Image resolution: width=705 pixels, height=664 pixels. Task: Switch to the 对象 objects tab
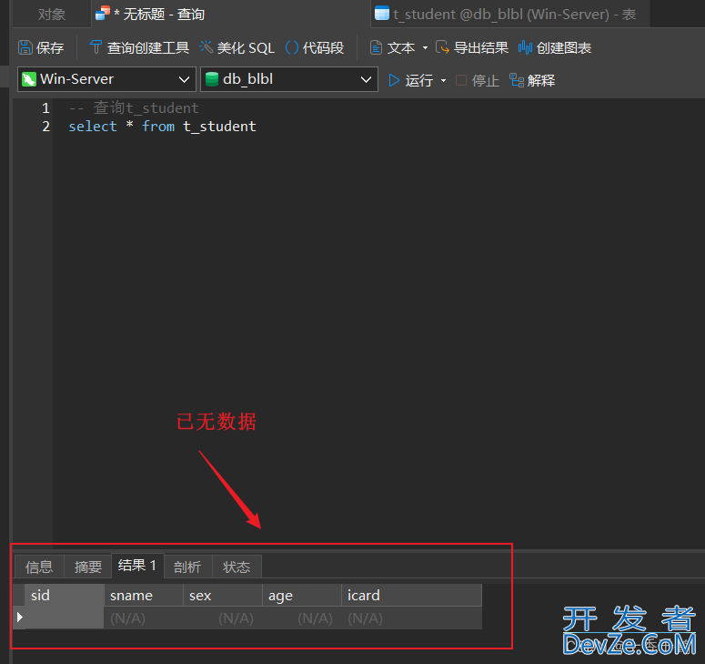(52, 15)
